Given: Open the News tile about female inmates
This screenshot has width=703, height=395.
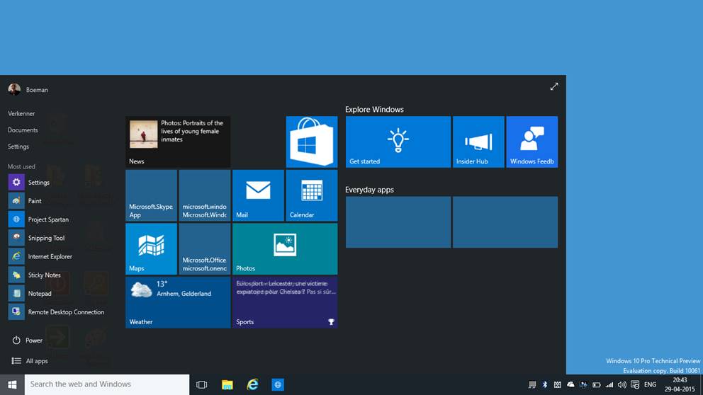Looking at the screenshot, I should [177, 142].
